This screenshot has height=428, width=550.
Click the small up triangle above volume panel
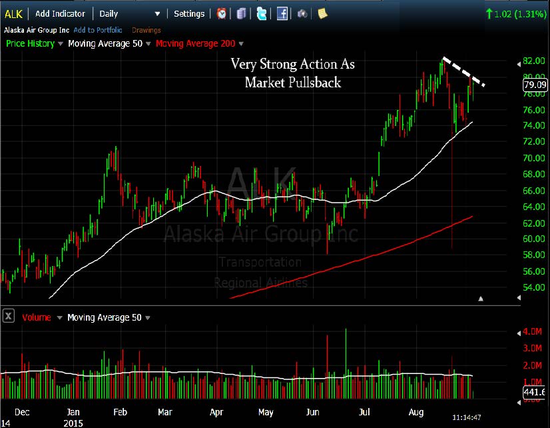[x=481, y=299]
